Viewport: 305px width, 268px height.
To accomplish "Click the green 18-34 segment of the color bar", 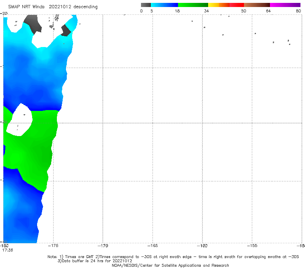I will (x=193, y=5).
